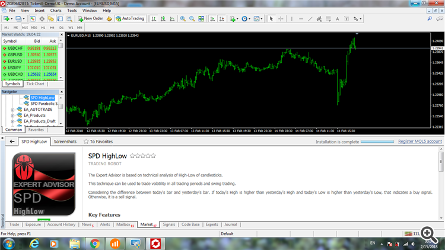The height and width of the screenshot is (250, 445).
Task: Open the Periods clock dropdown
Action: point(246,19)
